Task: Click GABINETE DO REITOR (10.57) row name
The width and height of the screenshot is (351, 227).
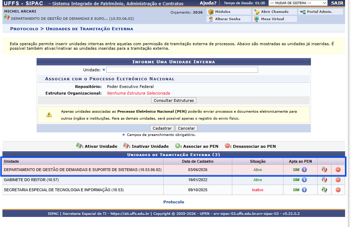Action: pos(31,180)
